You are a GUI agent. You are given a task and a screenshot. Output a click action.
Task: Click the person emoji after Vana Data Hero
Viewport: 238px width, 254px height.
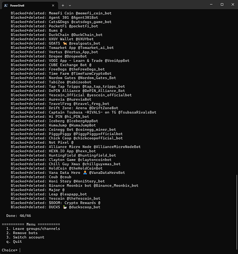coord(85,173)
